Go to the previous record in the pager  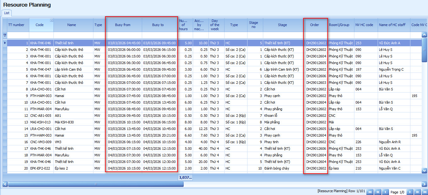tap(385, 192)
